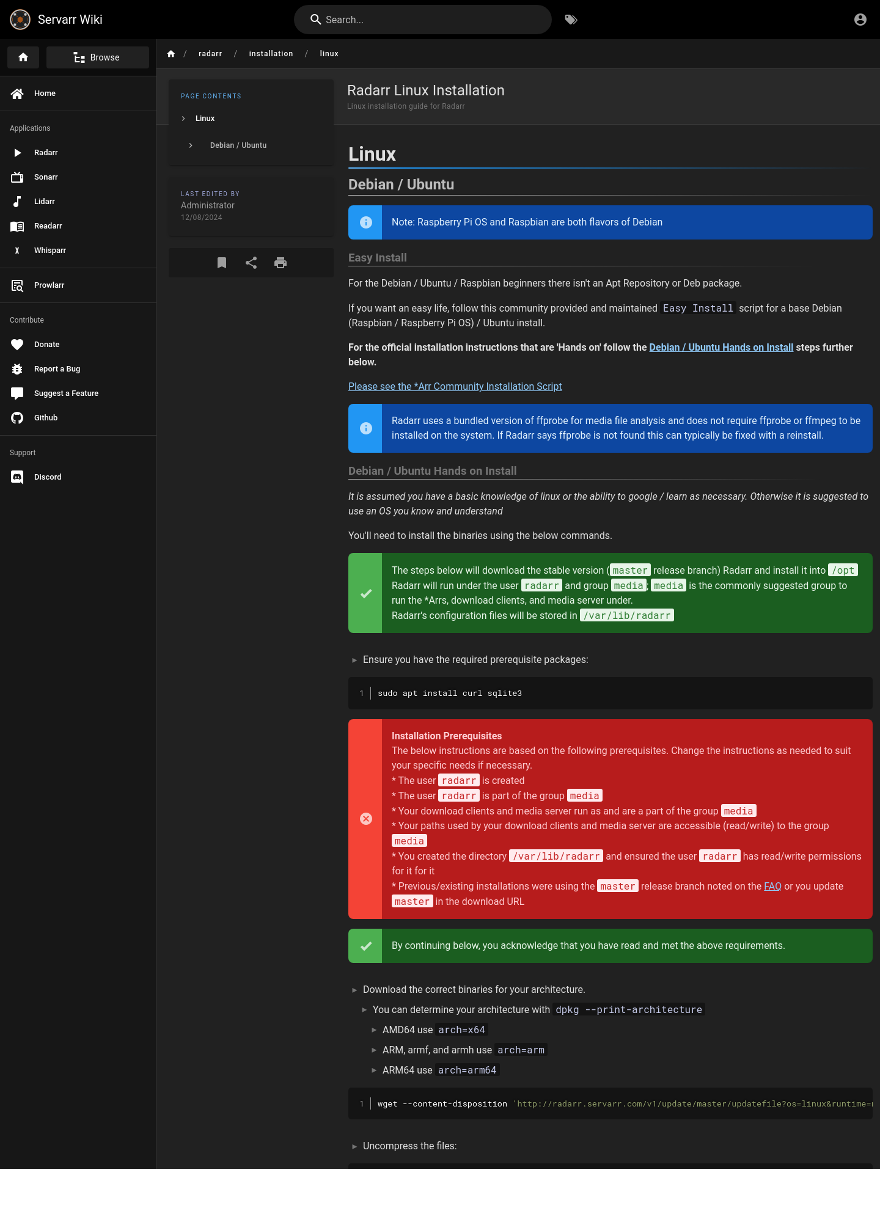Bookmark this page with bookmark icon

click(222, 263)
